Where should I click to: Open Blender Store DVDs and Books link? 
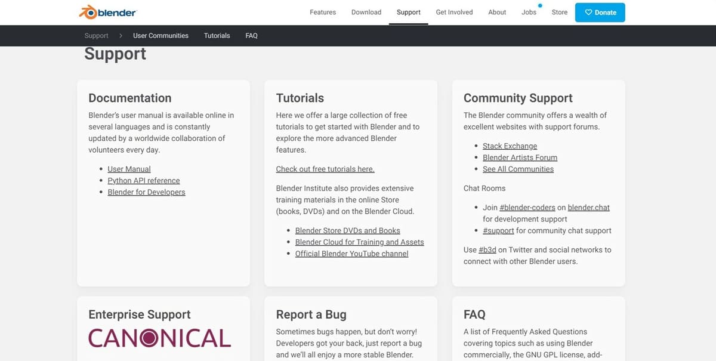click(x=348, y=230)
